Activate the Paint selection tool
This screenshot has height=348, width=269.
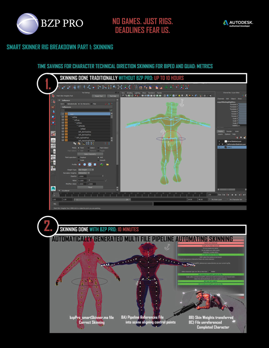53,107
